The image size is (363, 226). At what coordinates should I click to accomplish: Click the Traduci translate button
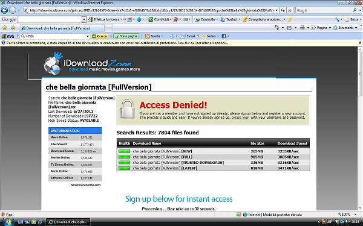point(229,20)
